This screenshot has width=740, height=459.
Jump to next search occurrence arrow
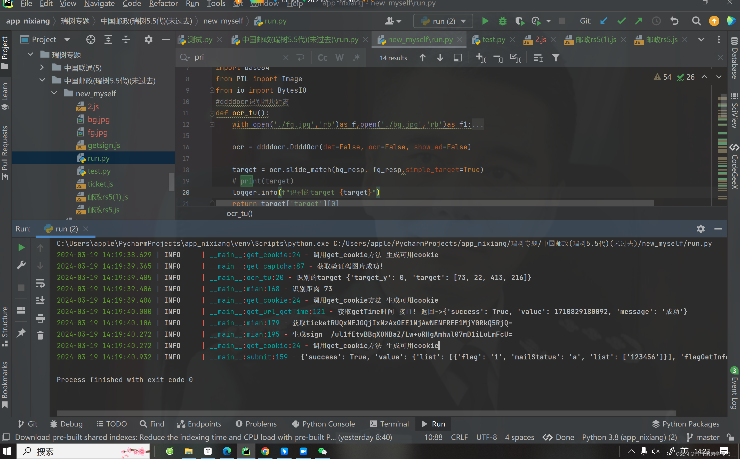click(x=440, y=58)
